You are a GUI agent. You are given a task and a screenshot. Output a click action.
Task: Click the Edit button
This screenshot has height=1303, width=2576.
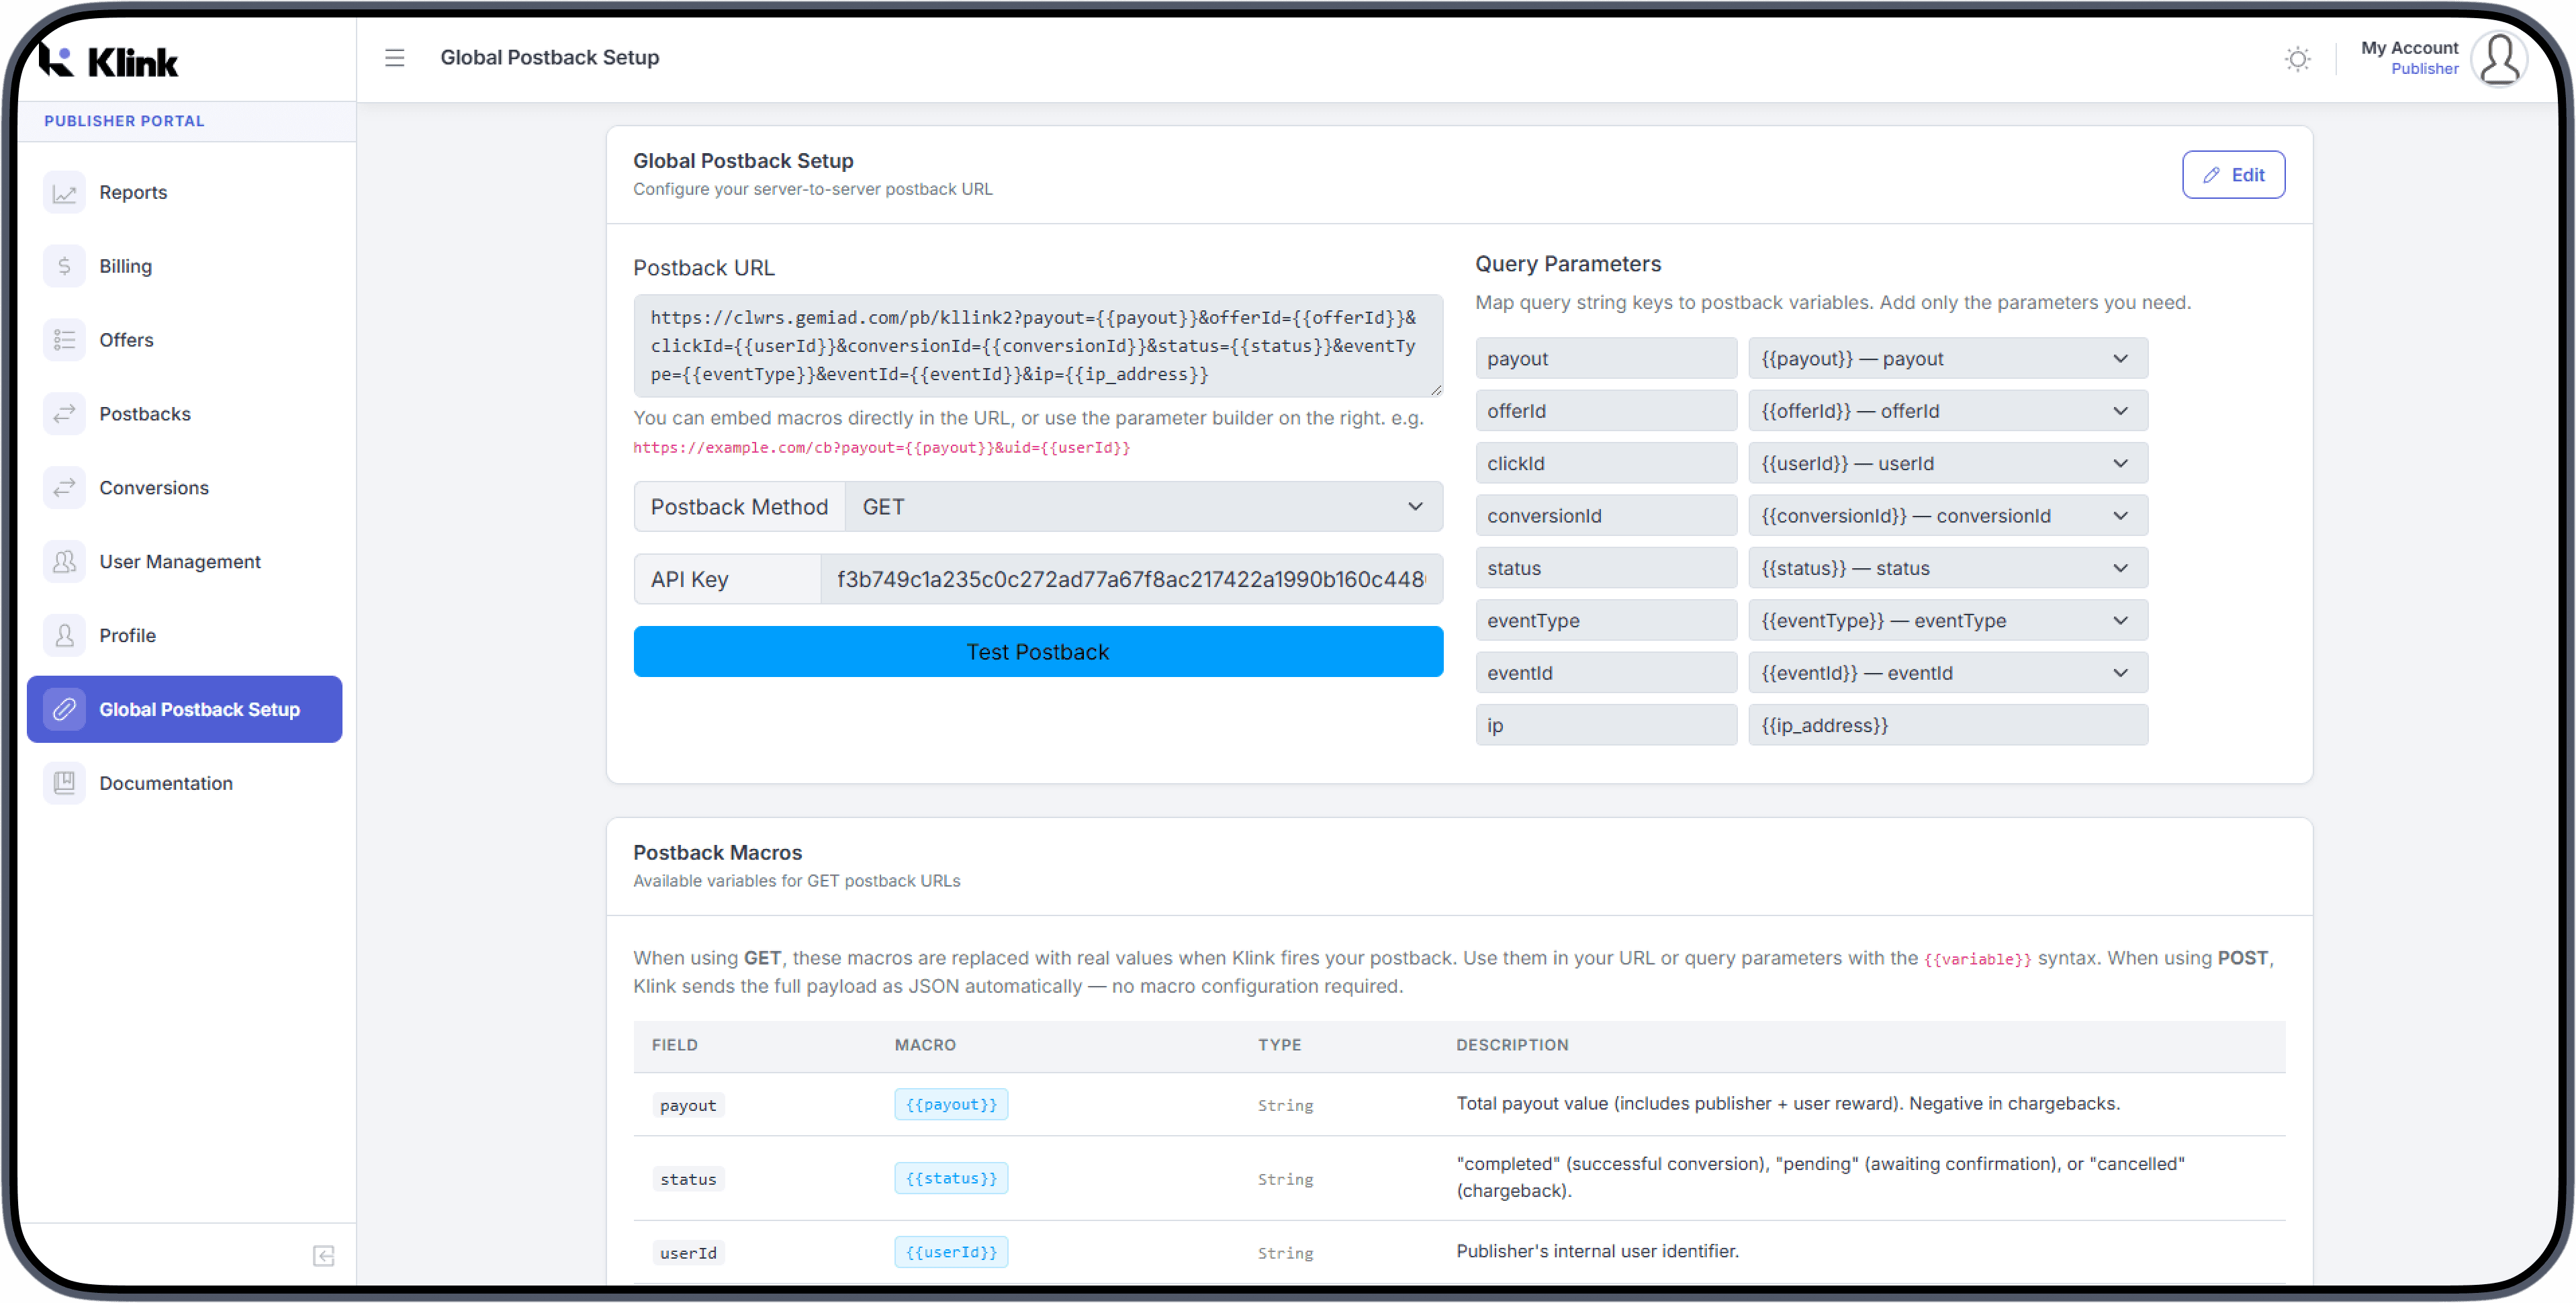pyautogui.click(x=2232, y=175)
